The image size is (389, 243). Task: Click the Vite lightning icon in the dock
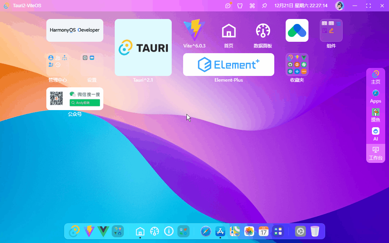89,231
